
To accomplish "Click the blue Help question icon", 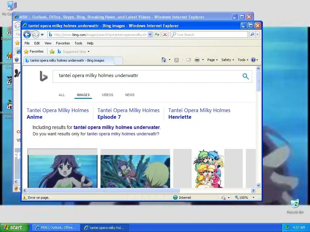I will tap(253, 60).
